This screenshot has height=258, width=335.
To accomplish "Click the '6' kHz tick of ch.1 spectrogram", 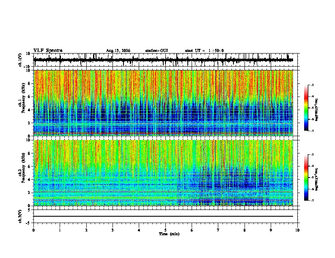I will tap(30, 97).
